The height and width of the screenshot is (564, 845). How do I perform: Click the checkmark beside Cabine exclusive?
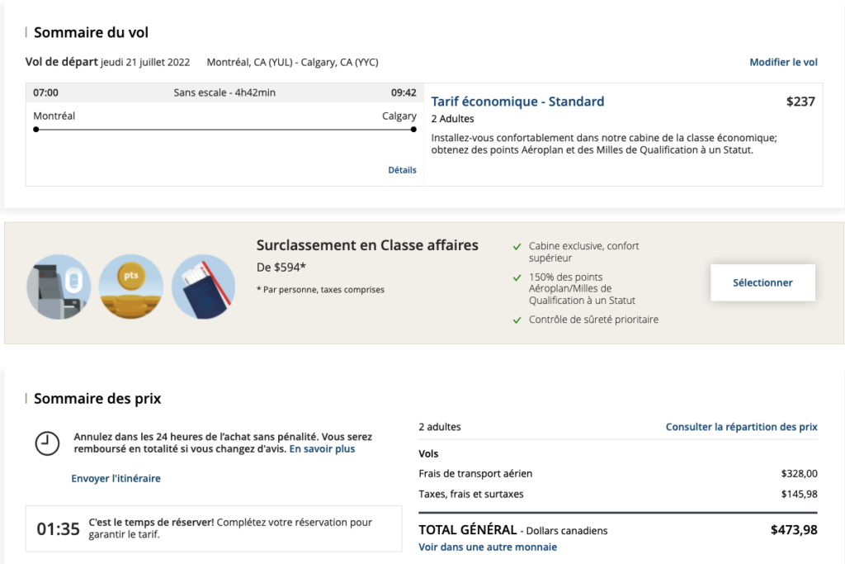517,246
